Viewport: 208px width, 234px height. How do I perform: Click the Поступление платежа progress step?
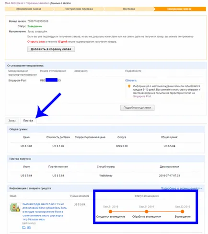pos(79,9)
